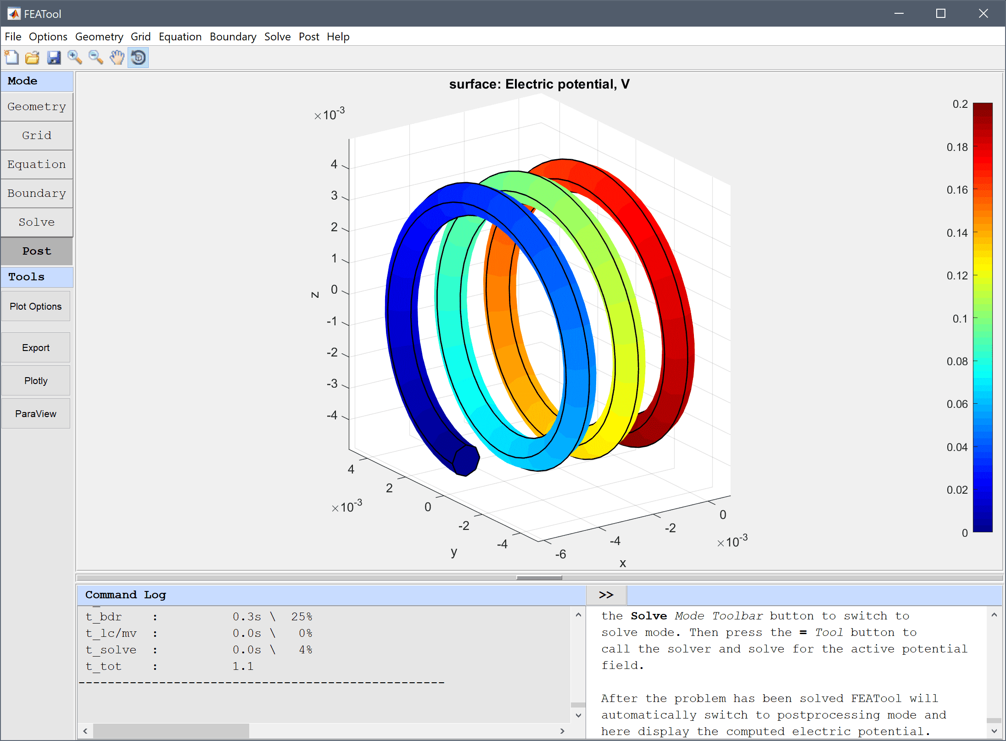
Task: Toggle the 3D rotate tool
Action: [x=138, y=58]
